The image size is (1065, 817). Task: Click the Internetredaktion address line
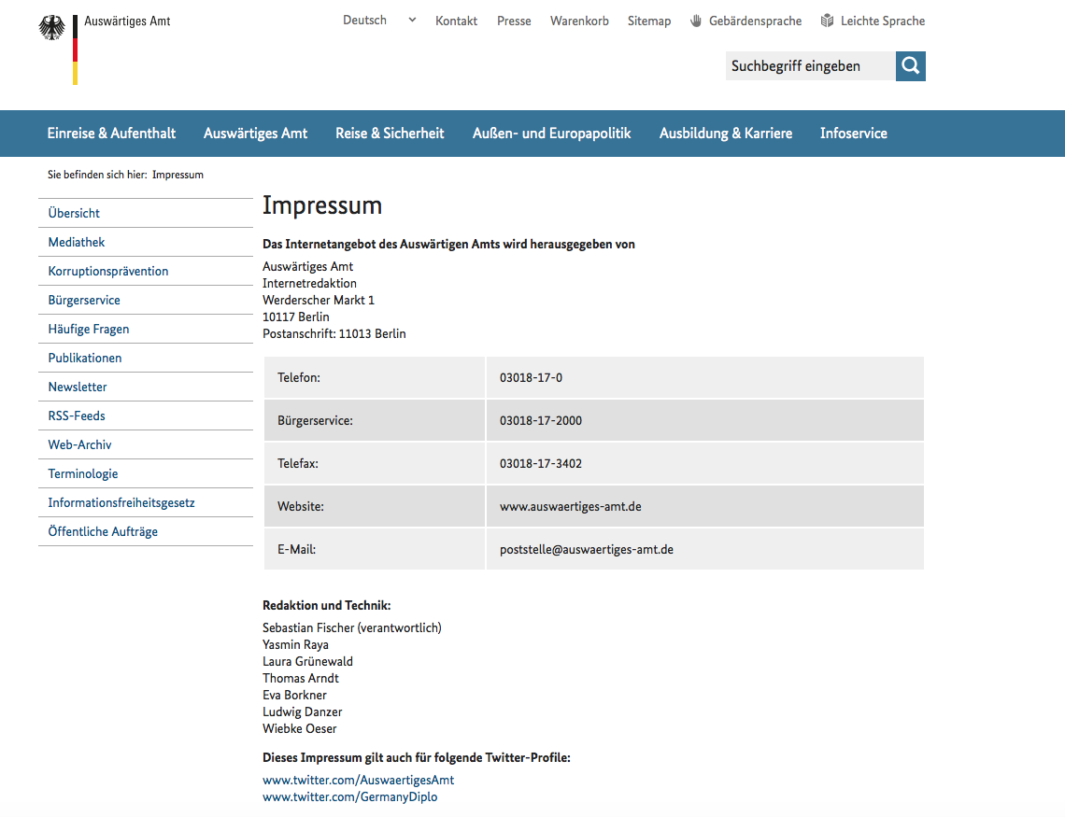(310, 284)
